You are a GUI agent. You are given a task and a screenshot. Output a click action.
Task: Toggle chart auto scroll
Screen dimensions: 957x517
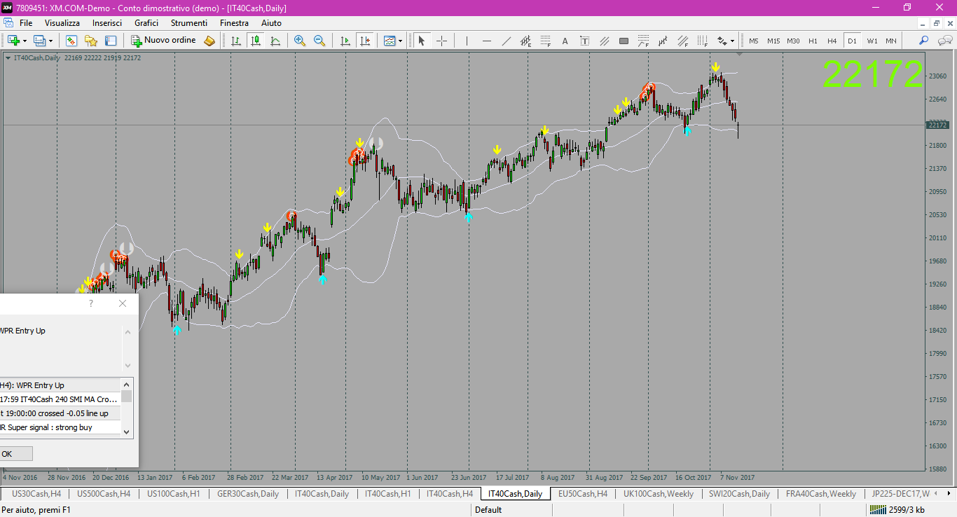(x=345, y=41)
